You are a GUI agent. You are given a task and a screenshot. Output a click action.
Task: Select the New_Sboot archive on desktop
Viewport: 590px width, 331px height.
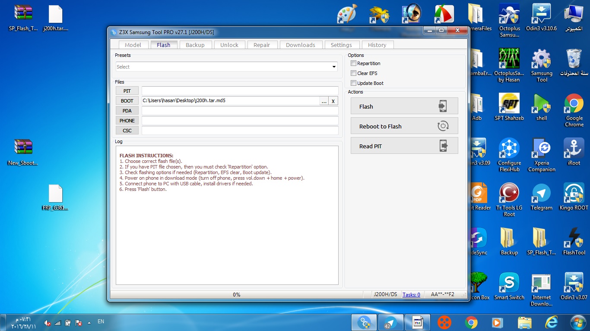(x=23, y=152)
